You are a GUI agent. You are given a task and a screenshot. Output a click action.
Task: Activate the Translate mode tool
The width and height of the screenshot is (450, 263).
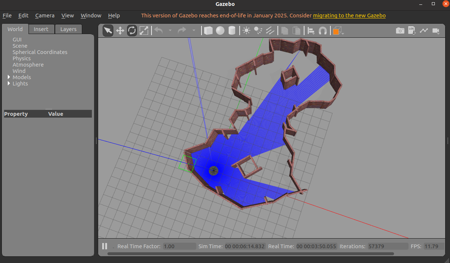[x=120, y=30]
